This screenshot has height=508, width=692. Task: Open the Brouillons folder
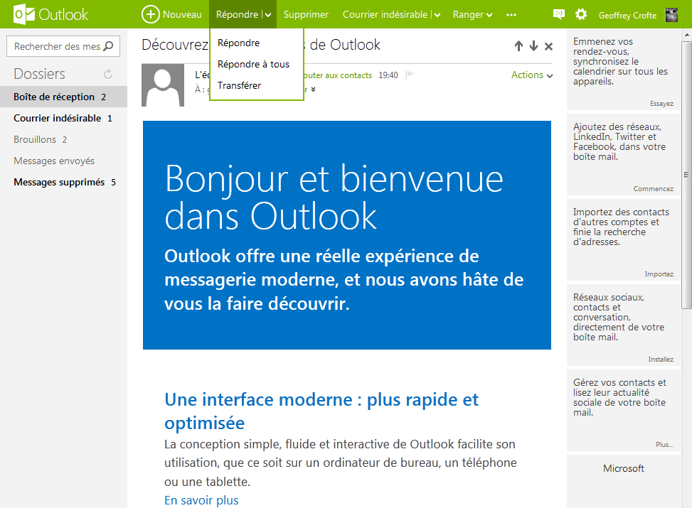click(63, 139)
